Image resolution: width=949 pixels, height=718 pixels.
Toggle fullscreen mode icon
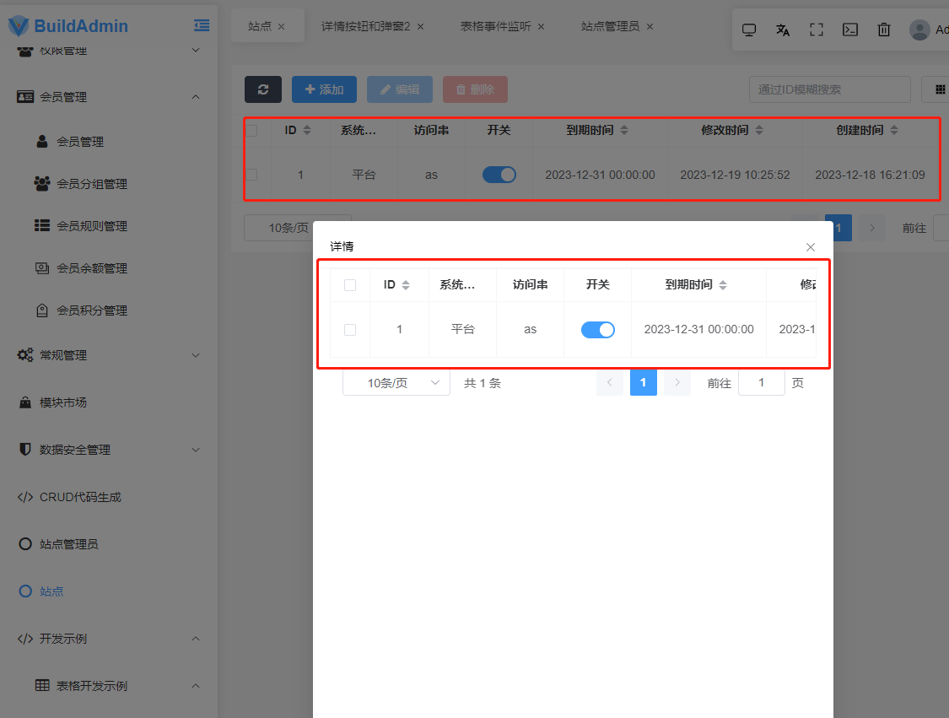point(817,30)
